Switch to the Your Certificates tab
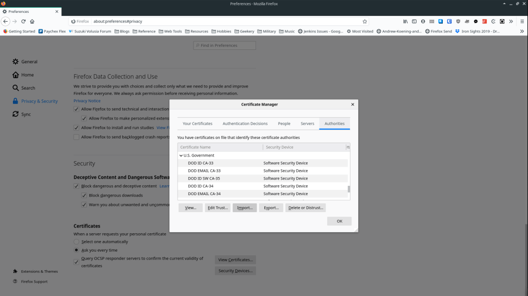528x296 pixels. [198, 124]
